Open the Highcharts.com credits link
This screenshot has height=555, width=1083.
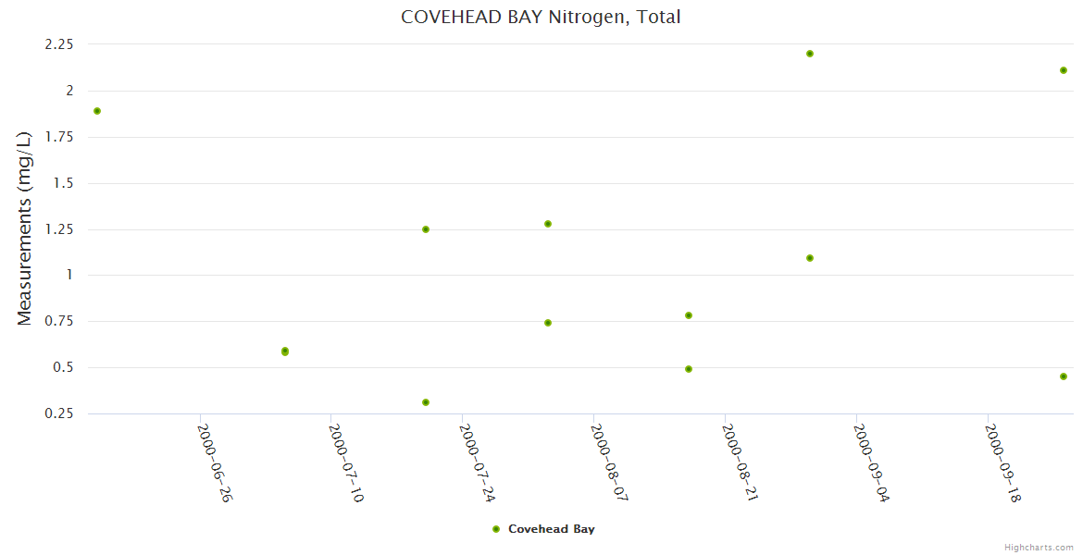click(x=1039, y=547)
